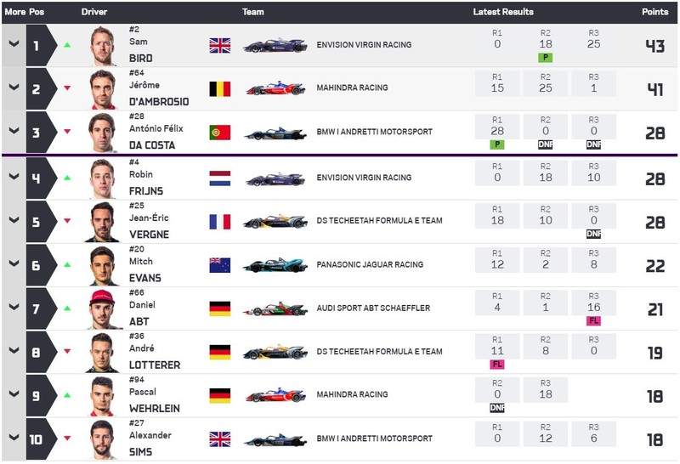Open the Envision Virgin Racing link for Bird
680x464 pixels.
point(364,45)
